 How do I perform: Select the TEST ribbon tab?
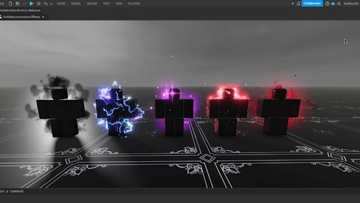(x=106, y=4)
